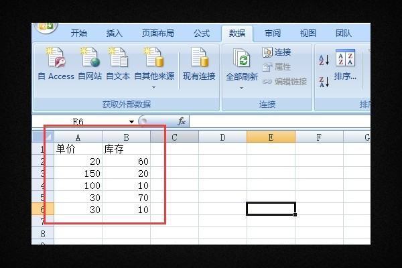Select column F header
402x268 pixels.
pos(319,137)
